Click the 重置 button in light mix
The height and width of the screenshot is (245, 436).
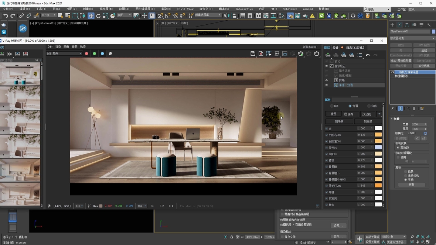pyautogui.click(x=333, y=114)
